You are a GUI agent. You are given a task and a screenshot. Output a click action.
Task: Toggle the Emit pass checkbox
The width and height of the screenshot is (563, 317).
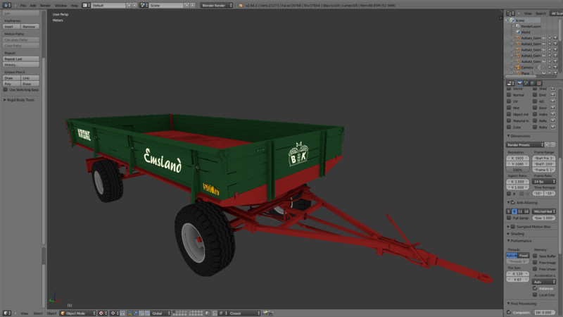point(535,95)
